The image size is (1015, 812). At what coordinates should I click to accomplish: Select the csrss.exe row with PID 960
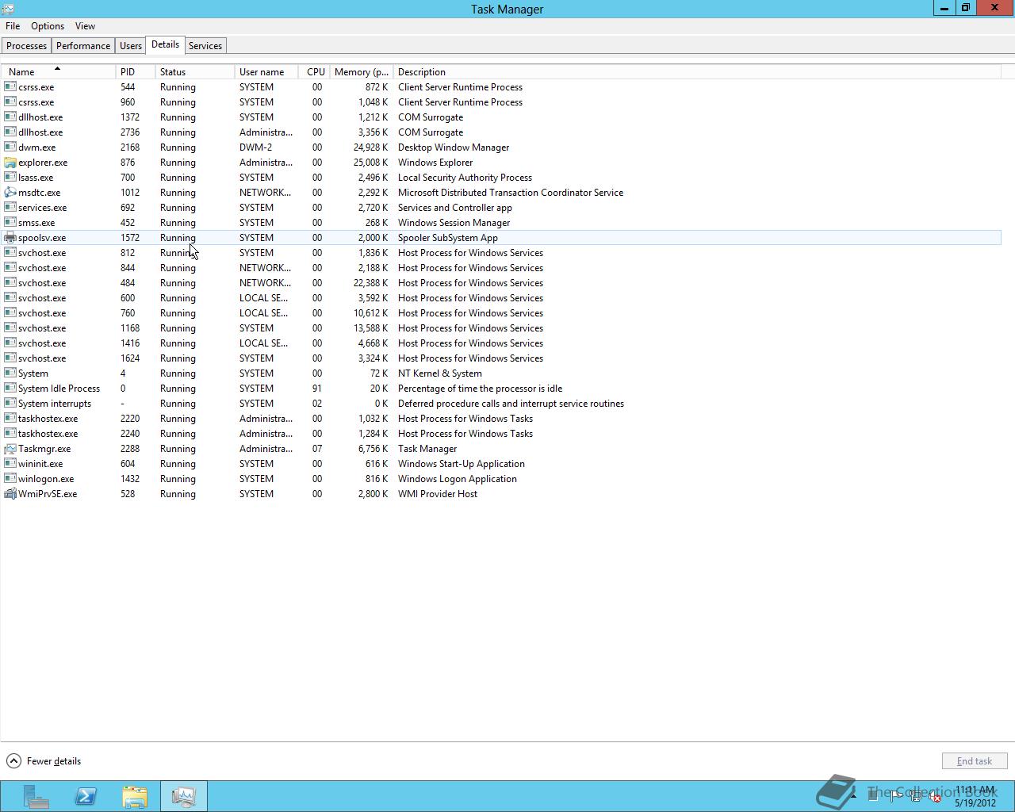click(501, 102)
